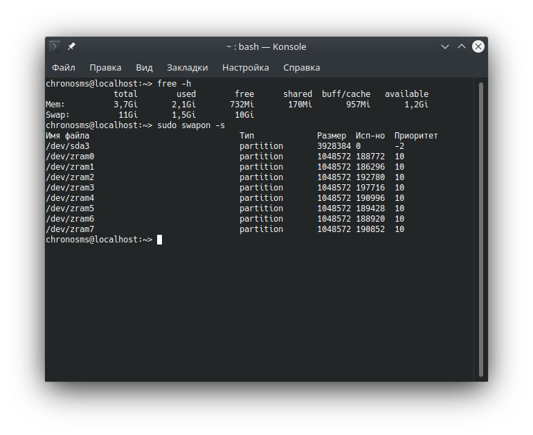
Task: Click the 197716 used value
Action: pos(370,188)
